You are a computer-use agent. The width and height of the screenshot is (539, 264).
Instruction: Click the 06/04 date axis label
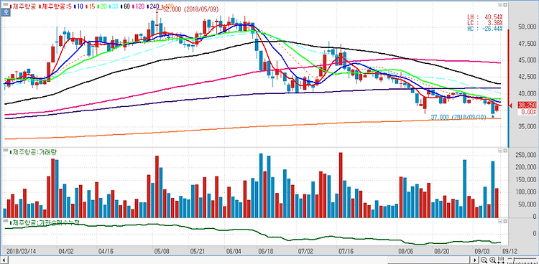[x=233, y=250]
